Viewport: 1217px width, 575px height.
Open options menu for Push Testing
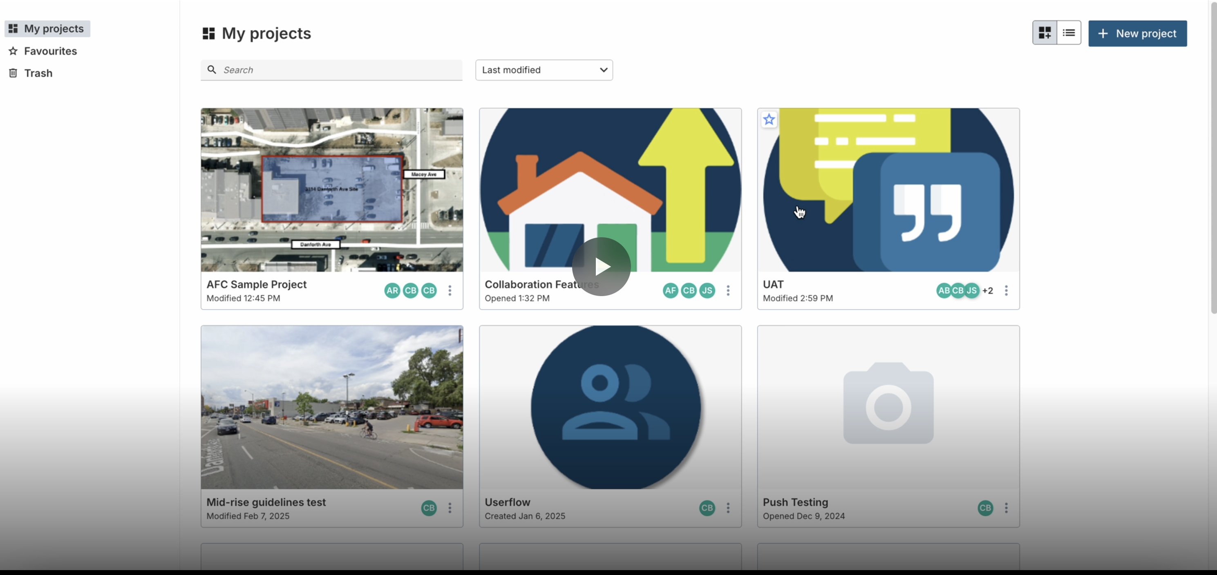(1006, 508)
